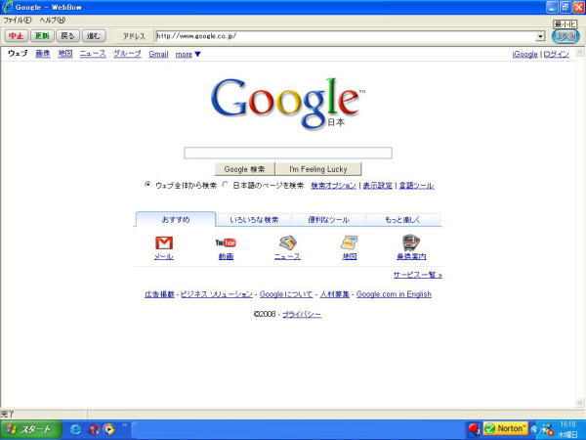
Task: Open the Norton tray indicator
Action: (506, 429)
